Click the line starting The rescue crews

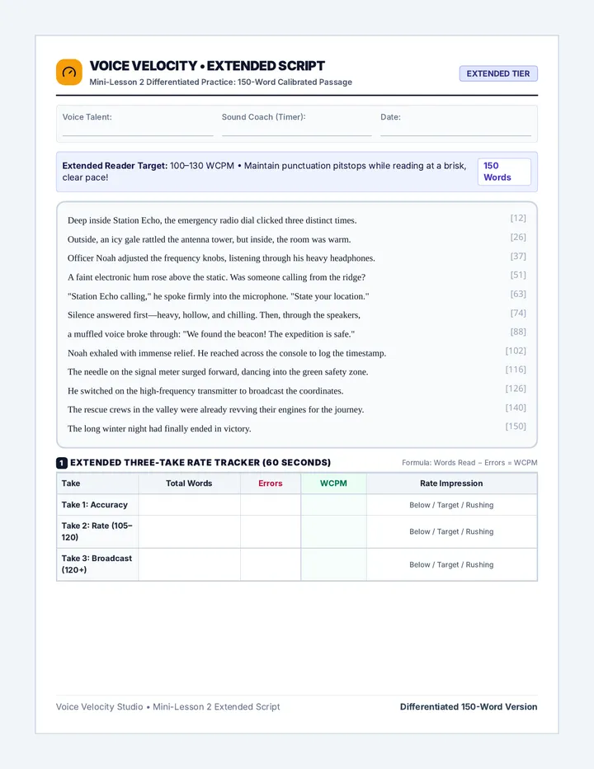coord(216,410)
